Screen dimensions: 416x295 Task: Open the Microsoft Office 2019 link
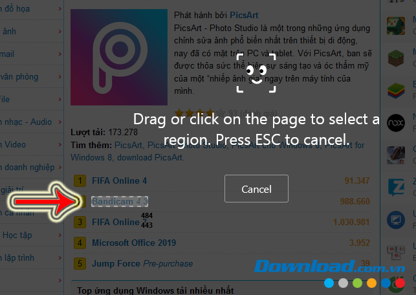134,243
